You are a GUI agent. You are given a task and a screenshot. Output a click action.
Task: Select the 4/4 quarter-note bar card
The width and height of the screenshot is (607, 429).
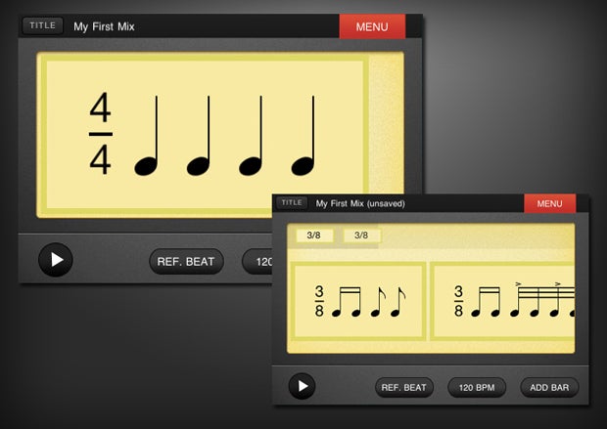click(x=205, y=135)
